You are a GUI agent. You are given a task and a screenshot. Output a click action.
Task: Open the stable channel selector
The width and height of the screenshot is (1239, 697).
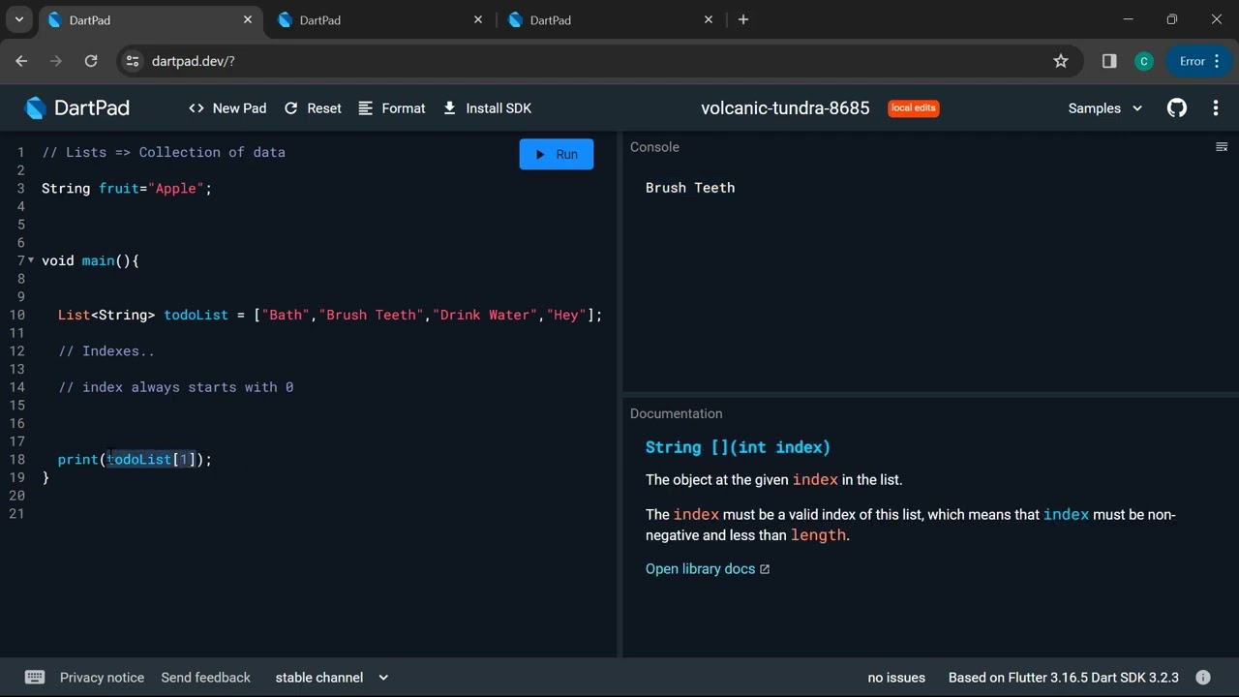coord(332,678)
